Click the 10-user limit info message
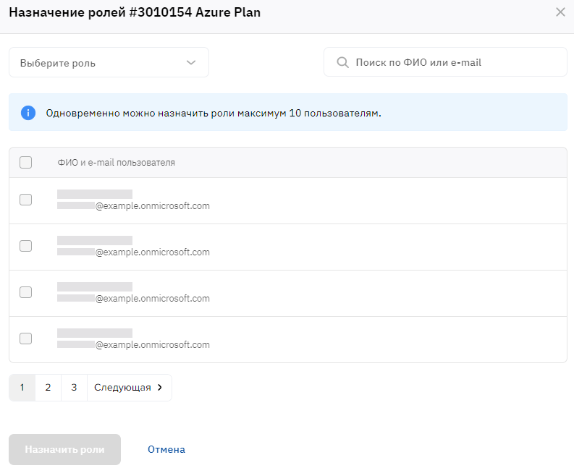The image size is (574, 468). pyautogui.click(x=213, y=114)
